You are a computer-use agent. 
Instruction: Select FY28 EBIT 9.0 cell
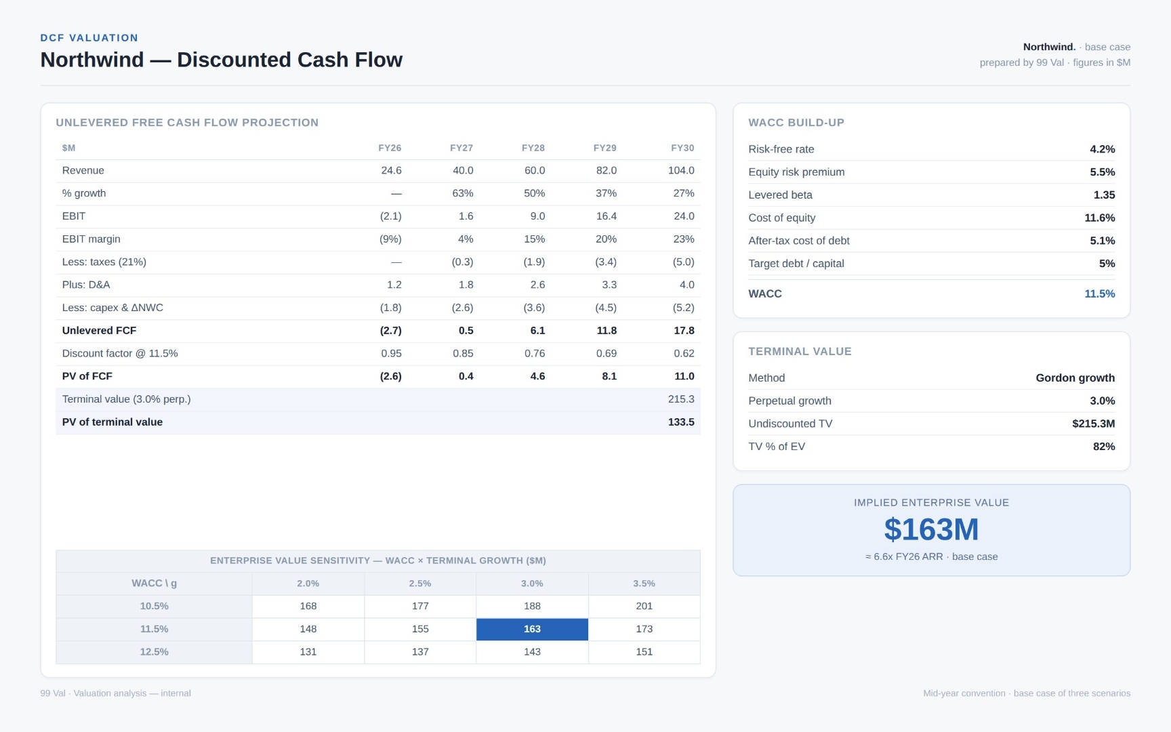537,216
